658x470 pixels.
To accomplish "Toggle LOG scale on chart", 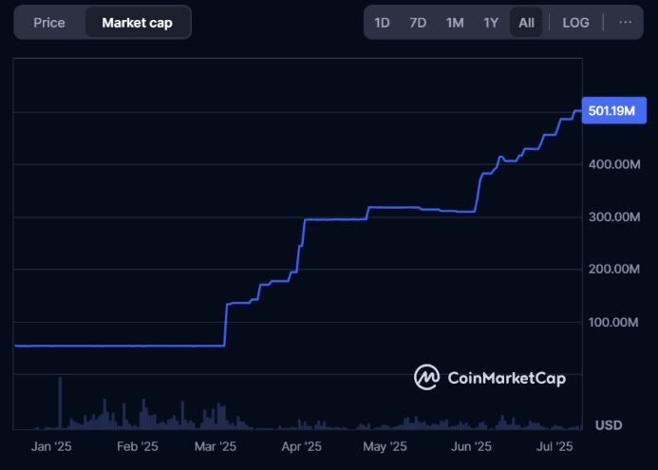I will pyautogui.click(x=575, y=22).
